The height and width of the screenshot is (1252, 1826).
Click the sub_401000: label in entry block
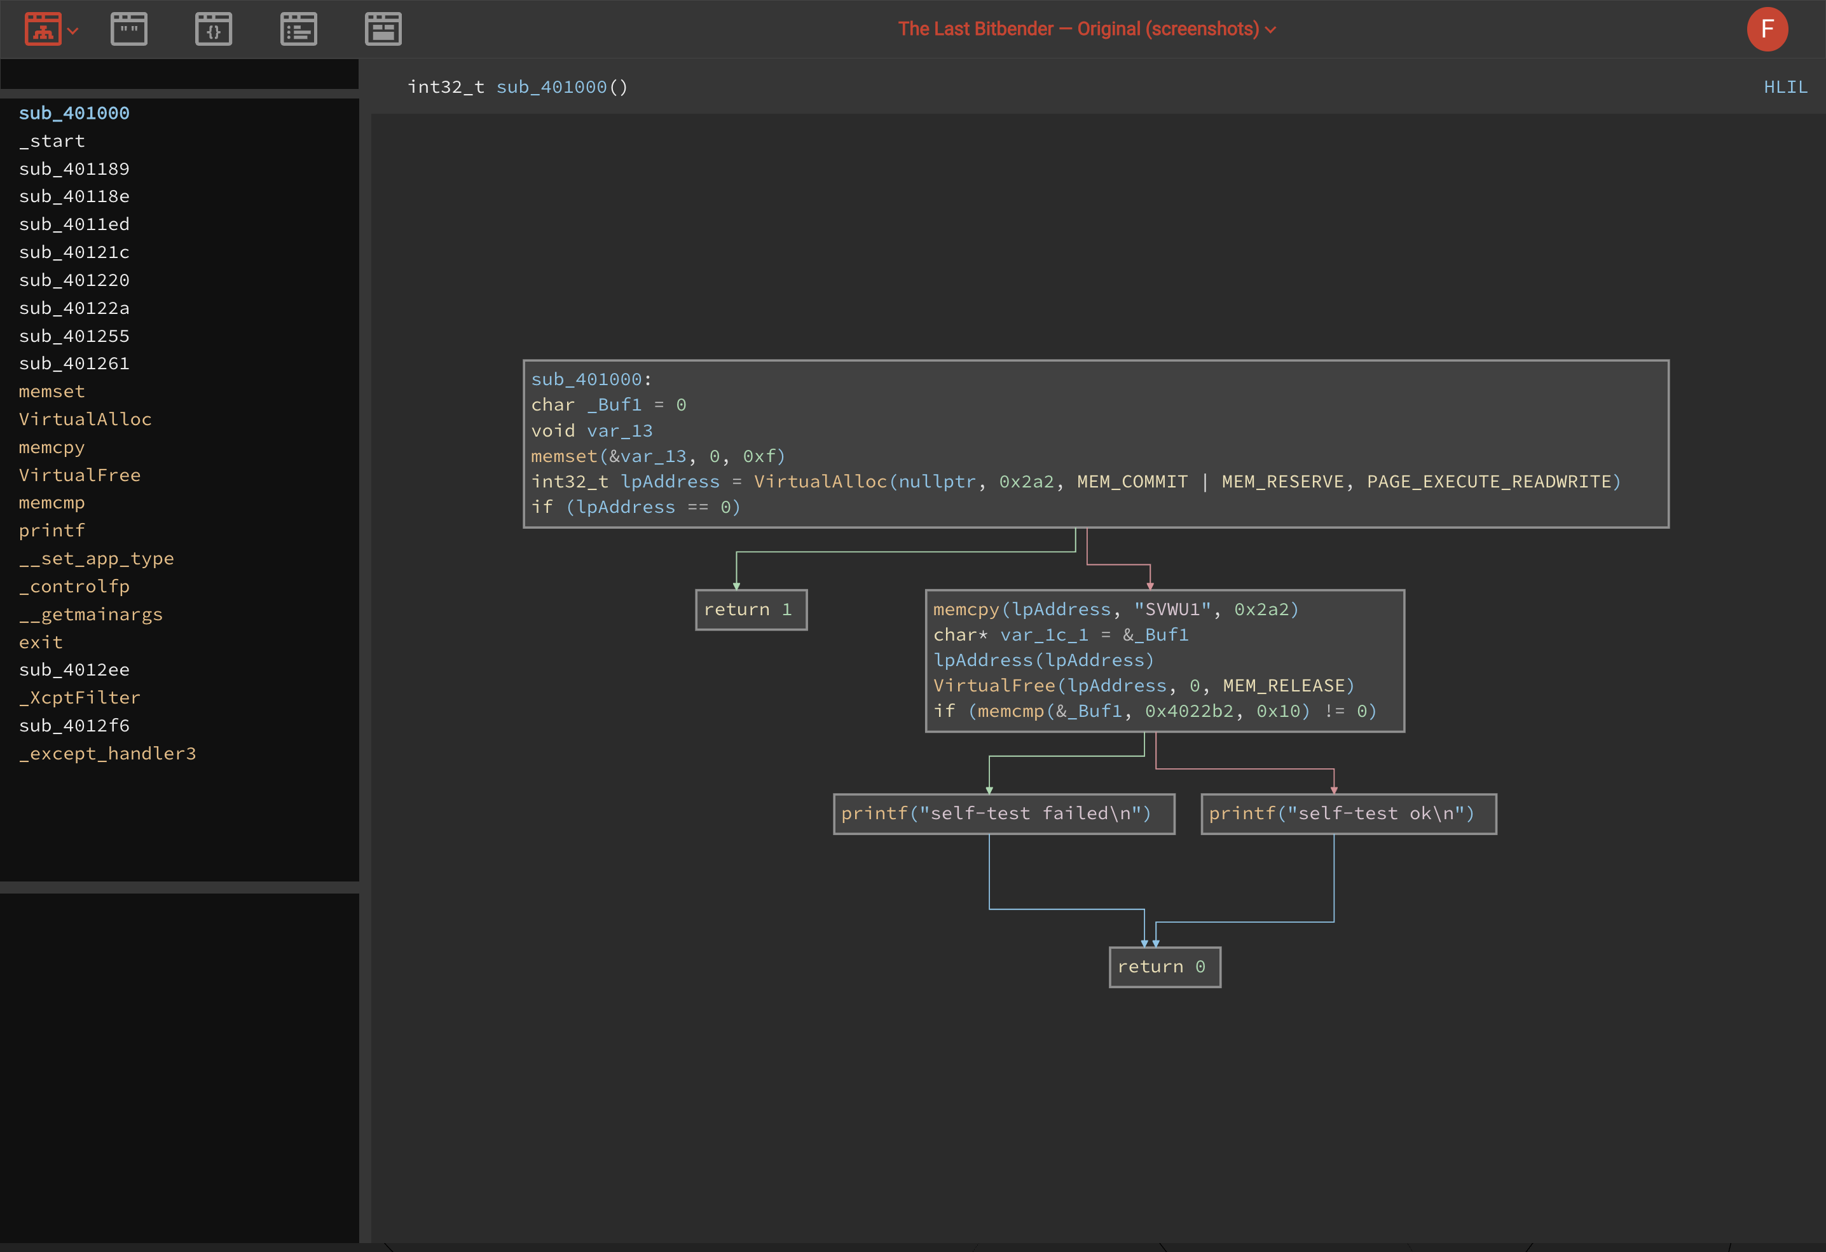591,379
